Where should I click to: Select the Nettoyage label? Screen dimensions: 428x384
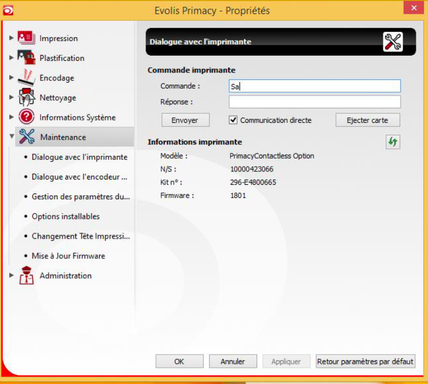click(x=58, y=98)
